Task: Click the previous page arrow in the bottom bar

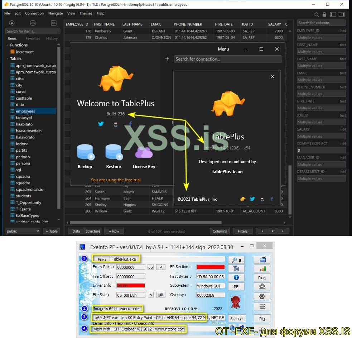Action: (x=262, y=231)
